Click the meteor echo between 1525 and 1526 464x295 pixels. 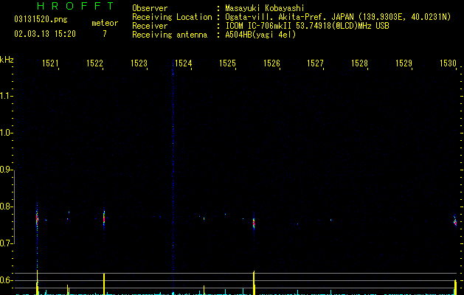pos(254,223)
